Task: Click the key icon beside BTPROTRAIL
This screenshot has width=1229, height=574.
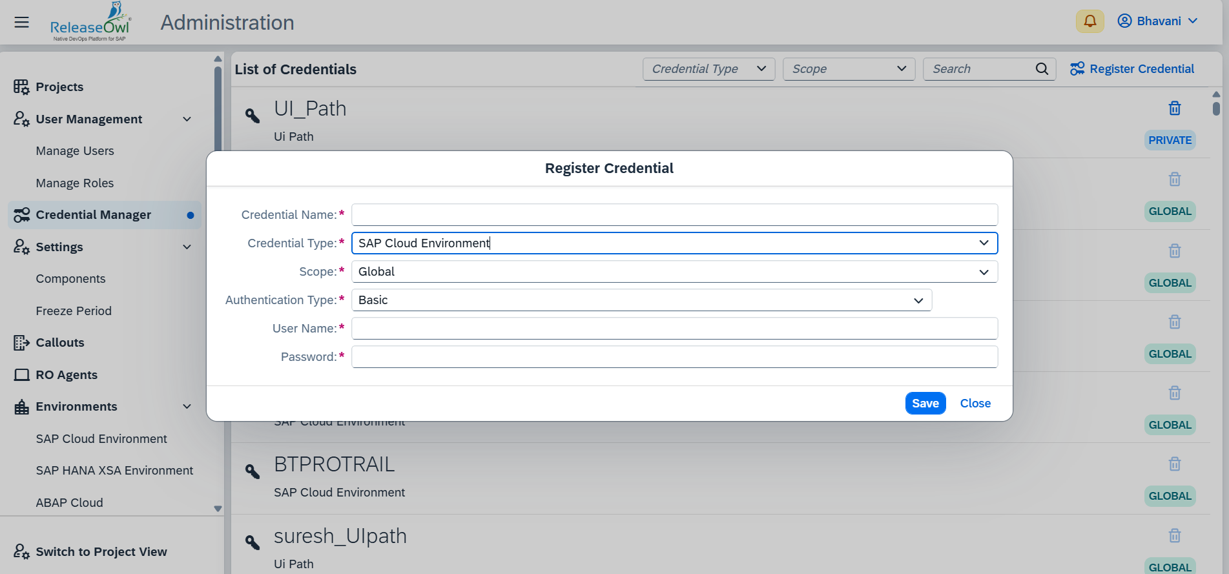Action: (253, 472)
